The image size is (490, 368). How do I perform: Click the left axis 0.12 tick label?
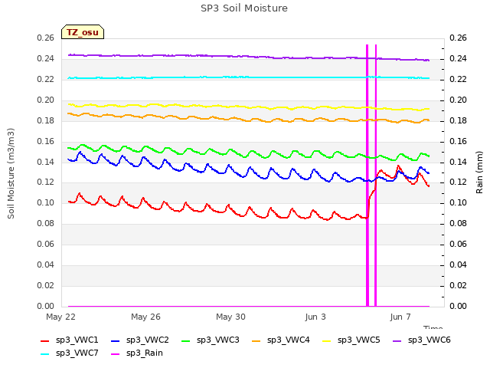point(46,182)
